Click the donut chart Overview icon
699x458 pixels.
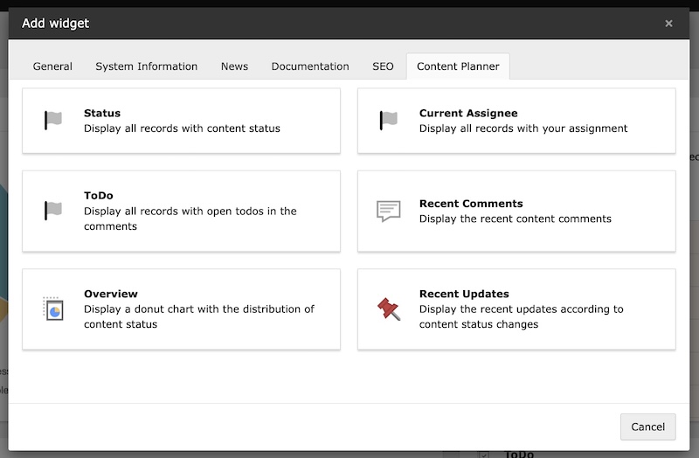[53, 309]
